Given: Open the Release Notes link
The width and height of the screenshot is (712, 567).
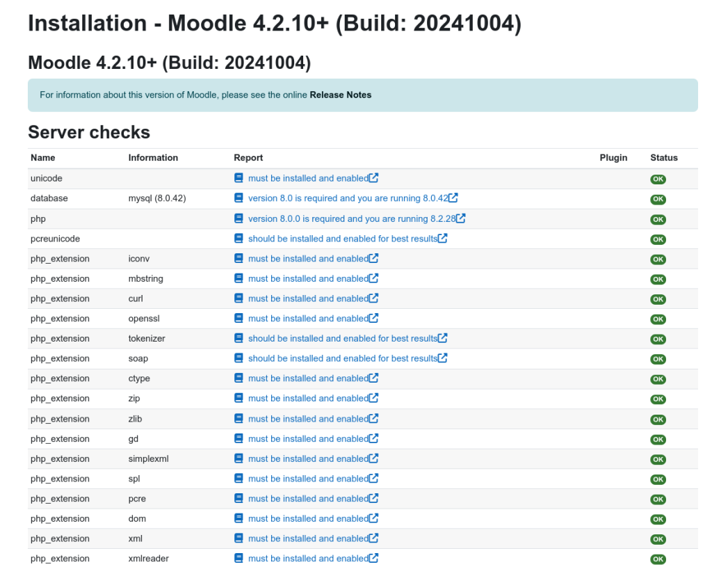Looking at the screenshot, I should pos(341,95).
